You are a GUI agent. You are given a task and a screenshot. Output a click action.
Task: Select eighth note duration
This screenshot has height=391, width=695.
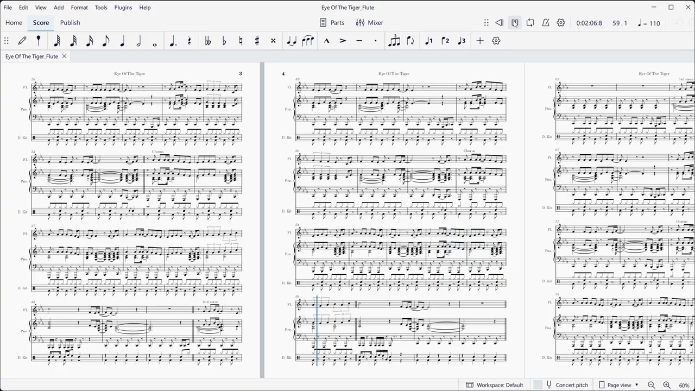106,41
